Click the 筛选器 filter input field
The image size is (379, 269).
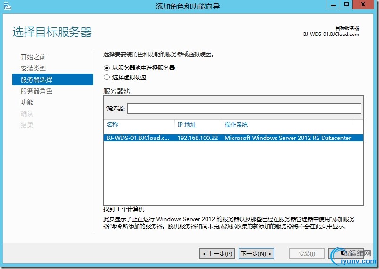244,109
